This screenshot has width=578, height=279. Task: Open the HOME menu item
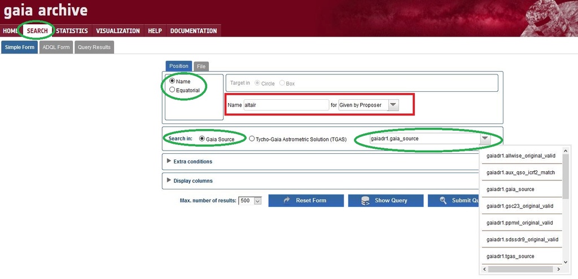(x=10, y=31)
